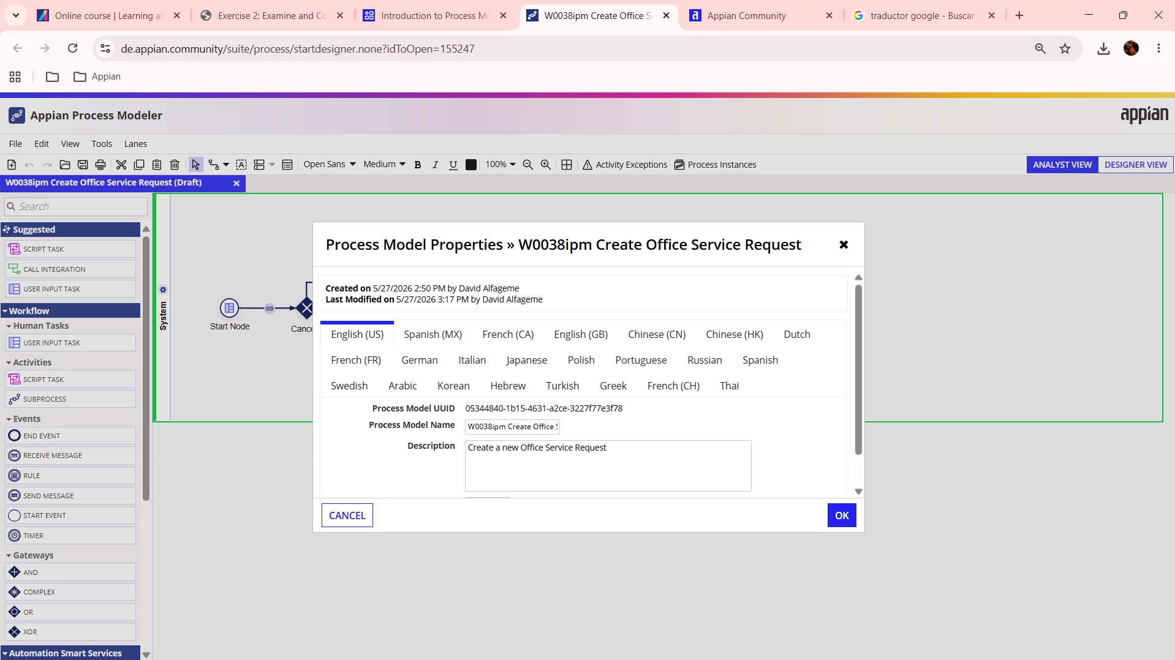Viewport: 1175px width, 660px height.
Task: Select Call Integration node in palette
Action: tap(70, 269)
